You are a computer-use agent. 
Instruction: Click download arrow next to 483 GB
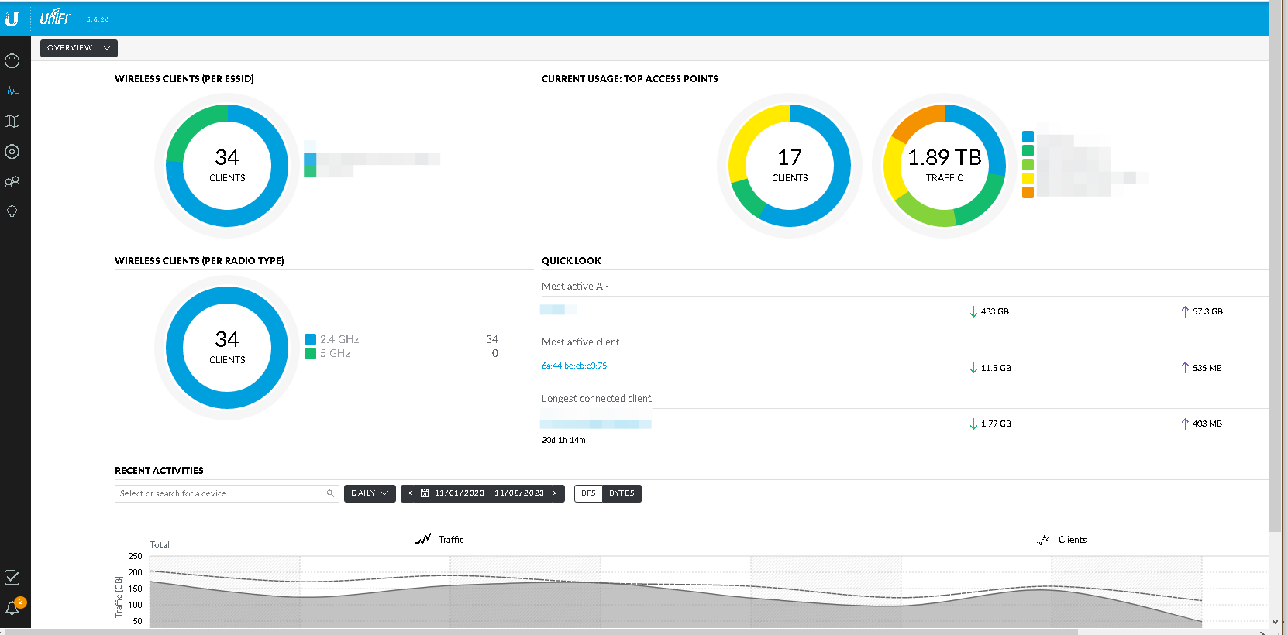pos(973,311)
